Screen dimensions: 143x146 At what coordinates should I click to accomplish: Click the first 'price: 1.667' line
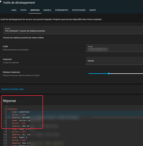(19, 115)
